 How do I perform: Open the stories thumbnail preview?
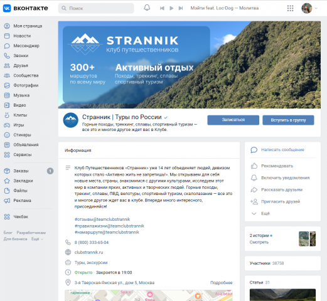point(307,239)
